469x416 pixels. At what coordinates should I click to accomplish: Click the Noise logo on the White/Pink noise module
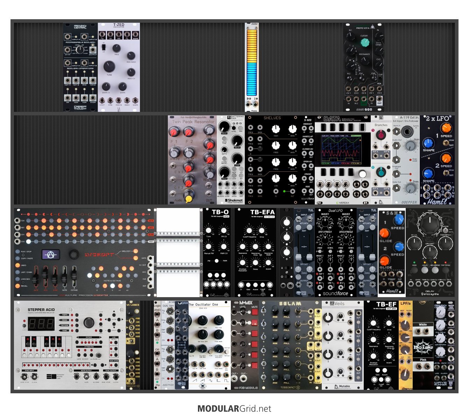pos(423,347)
